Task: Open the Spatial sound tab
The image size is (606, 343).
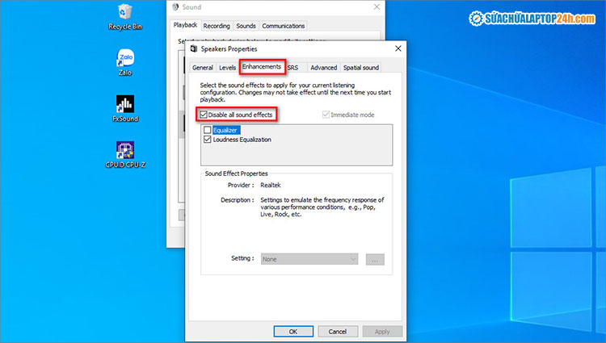Action: tap(360, 68)
